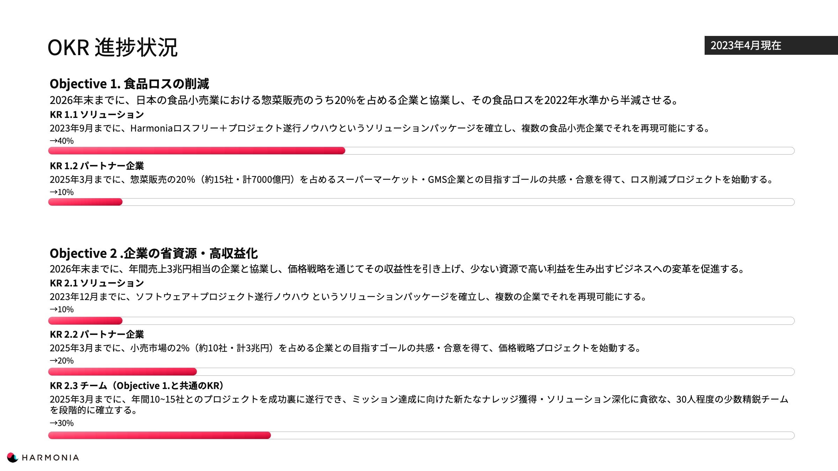The width and height of the screenshot is (838, 471).
Task: Click the KR 1.1 ソリューション label
Action: [97, 114]
